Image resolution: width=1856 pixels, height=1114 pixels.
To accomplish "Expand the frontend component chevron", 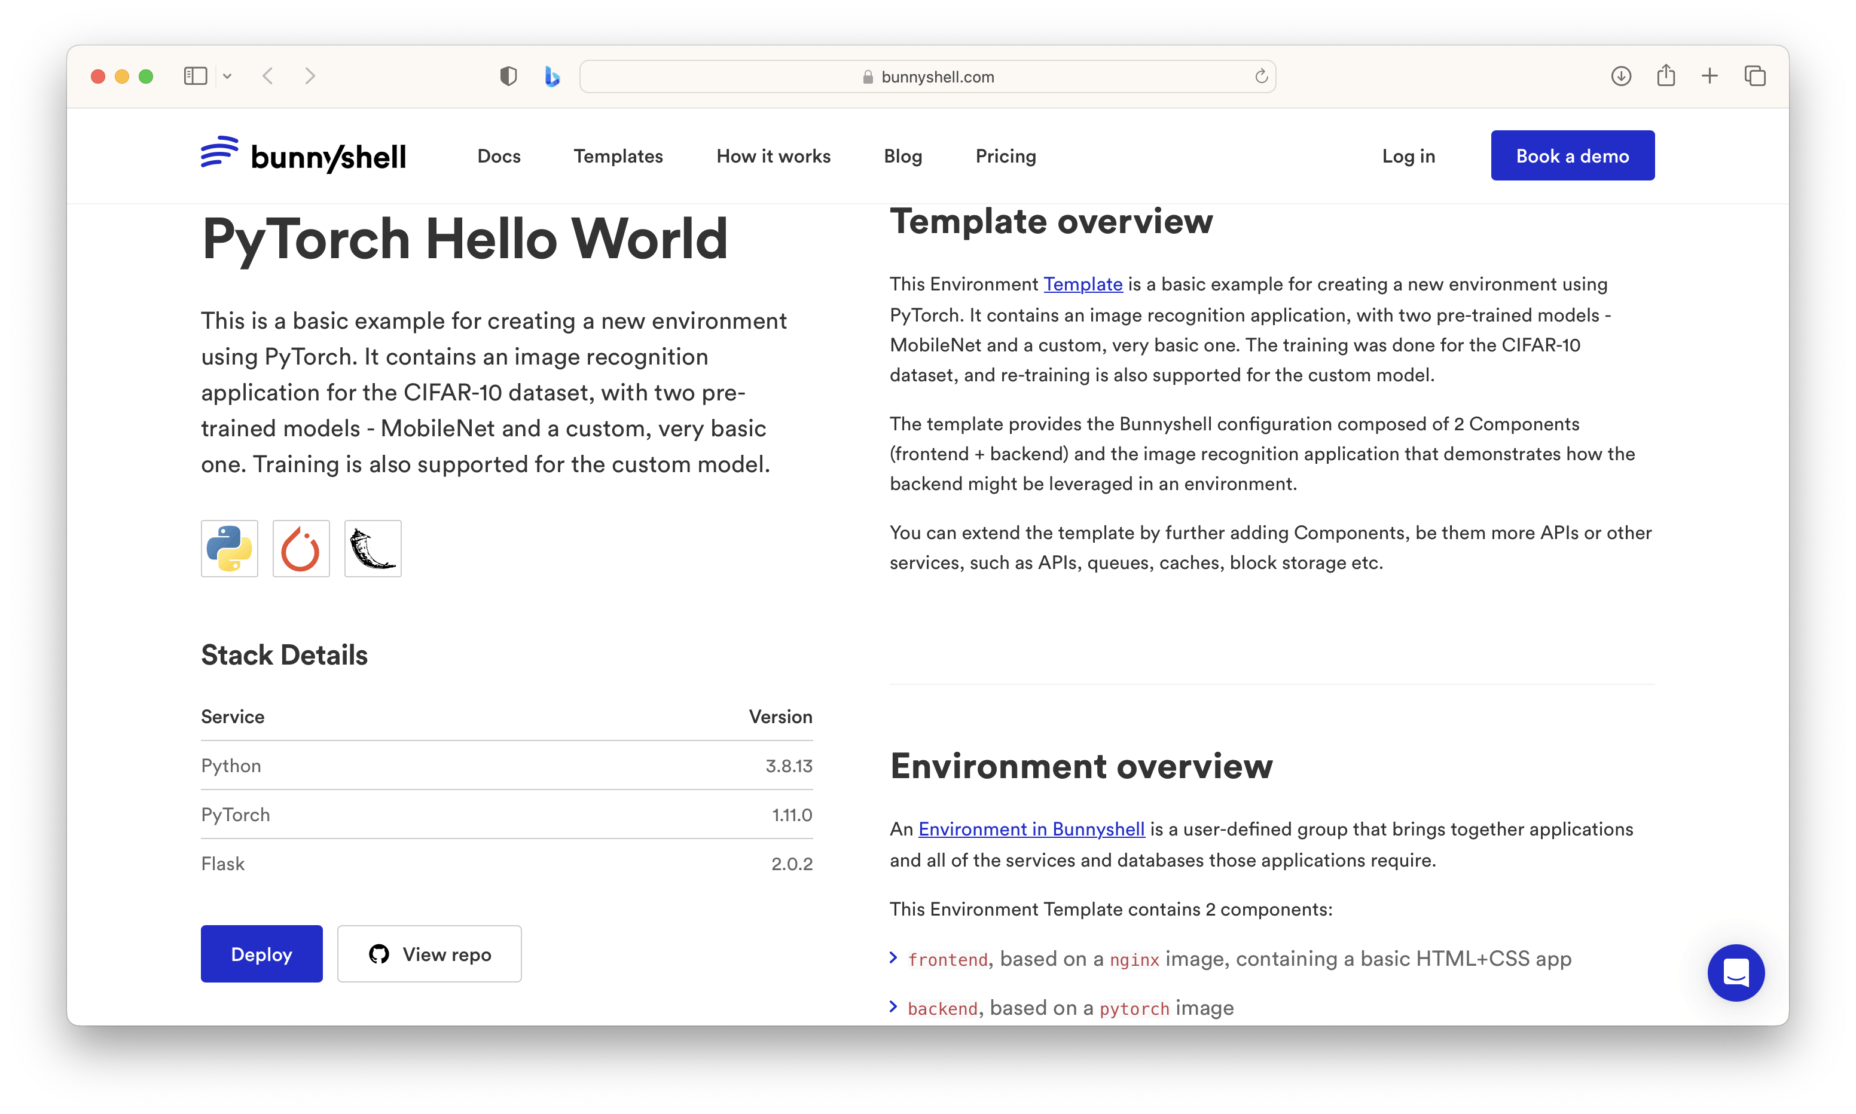I will 893,957.
